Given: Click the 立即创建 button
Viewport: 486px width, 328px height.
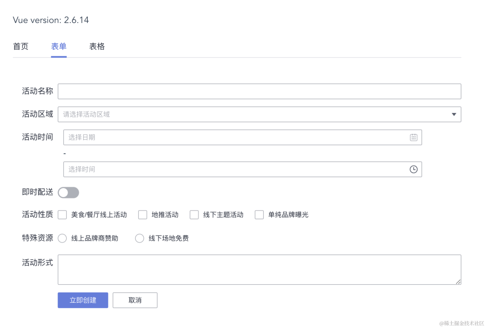Looking at the screenshot, I should click(x=83, y=300).
